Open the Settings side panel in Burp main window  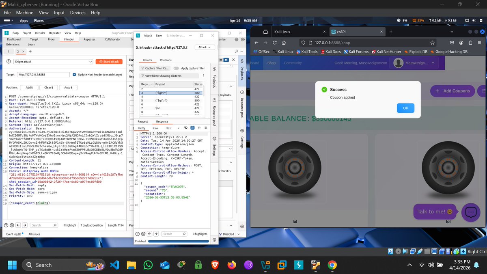pyautogui.click(x=243, y=138)
